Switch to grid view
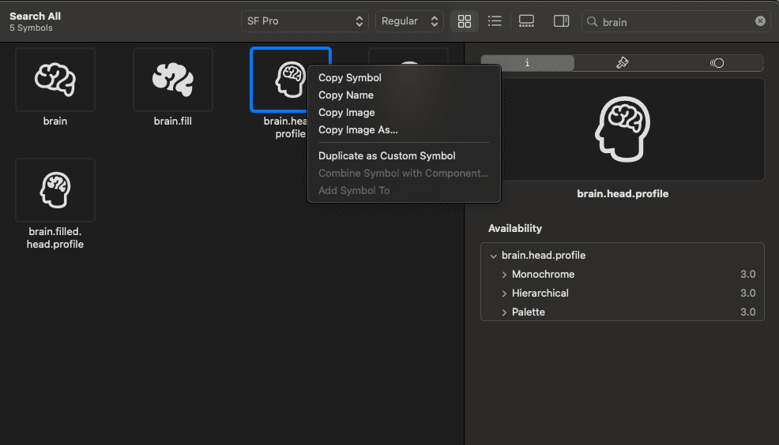The height and width of the screenshot is (445, 779). pyautogui.click(x=464, y=21)
